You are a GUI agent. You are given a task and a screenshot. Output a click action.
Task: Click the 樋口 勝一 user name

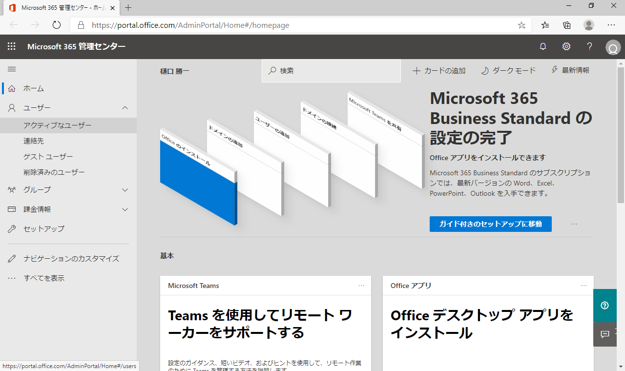pos(174,71)
